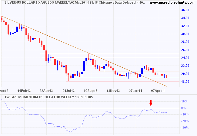Image resolution: width=197 pixels, height=136 pixels.
Task: Select the 32.00 price axis label
Action: click(x=185, y=26)
